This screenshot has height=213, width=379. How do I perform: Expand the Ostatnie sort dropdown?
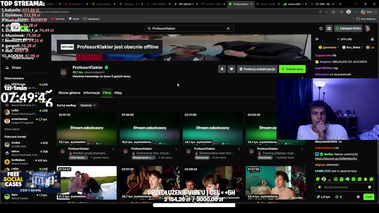coord(88,105)
